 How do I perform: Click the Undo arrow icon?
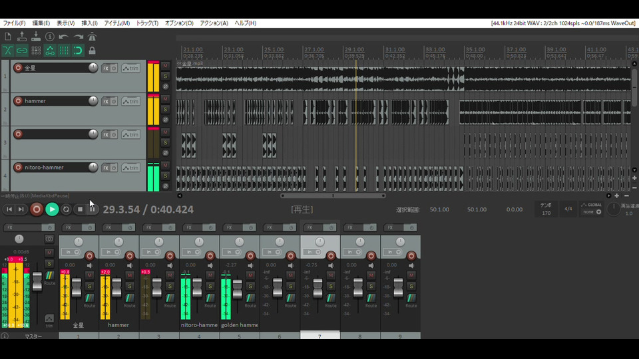[64, 37]
